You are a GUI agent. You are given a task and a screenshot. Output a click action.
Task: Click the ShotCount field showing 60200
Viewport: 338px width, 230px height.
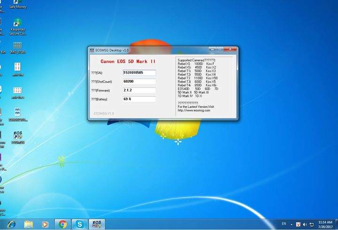[x=139, y=82]
